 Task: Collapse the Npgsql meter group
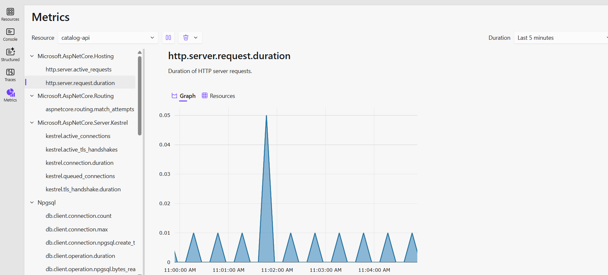[32, 203]
